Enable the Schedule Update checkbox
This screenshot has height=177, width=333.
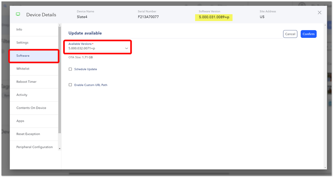[x=70, y=69]
